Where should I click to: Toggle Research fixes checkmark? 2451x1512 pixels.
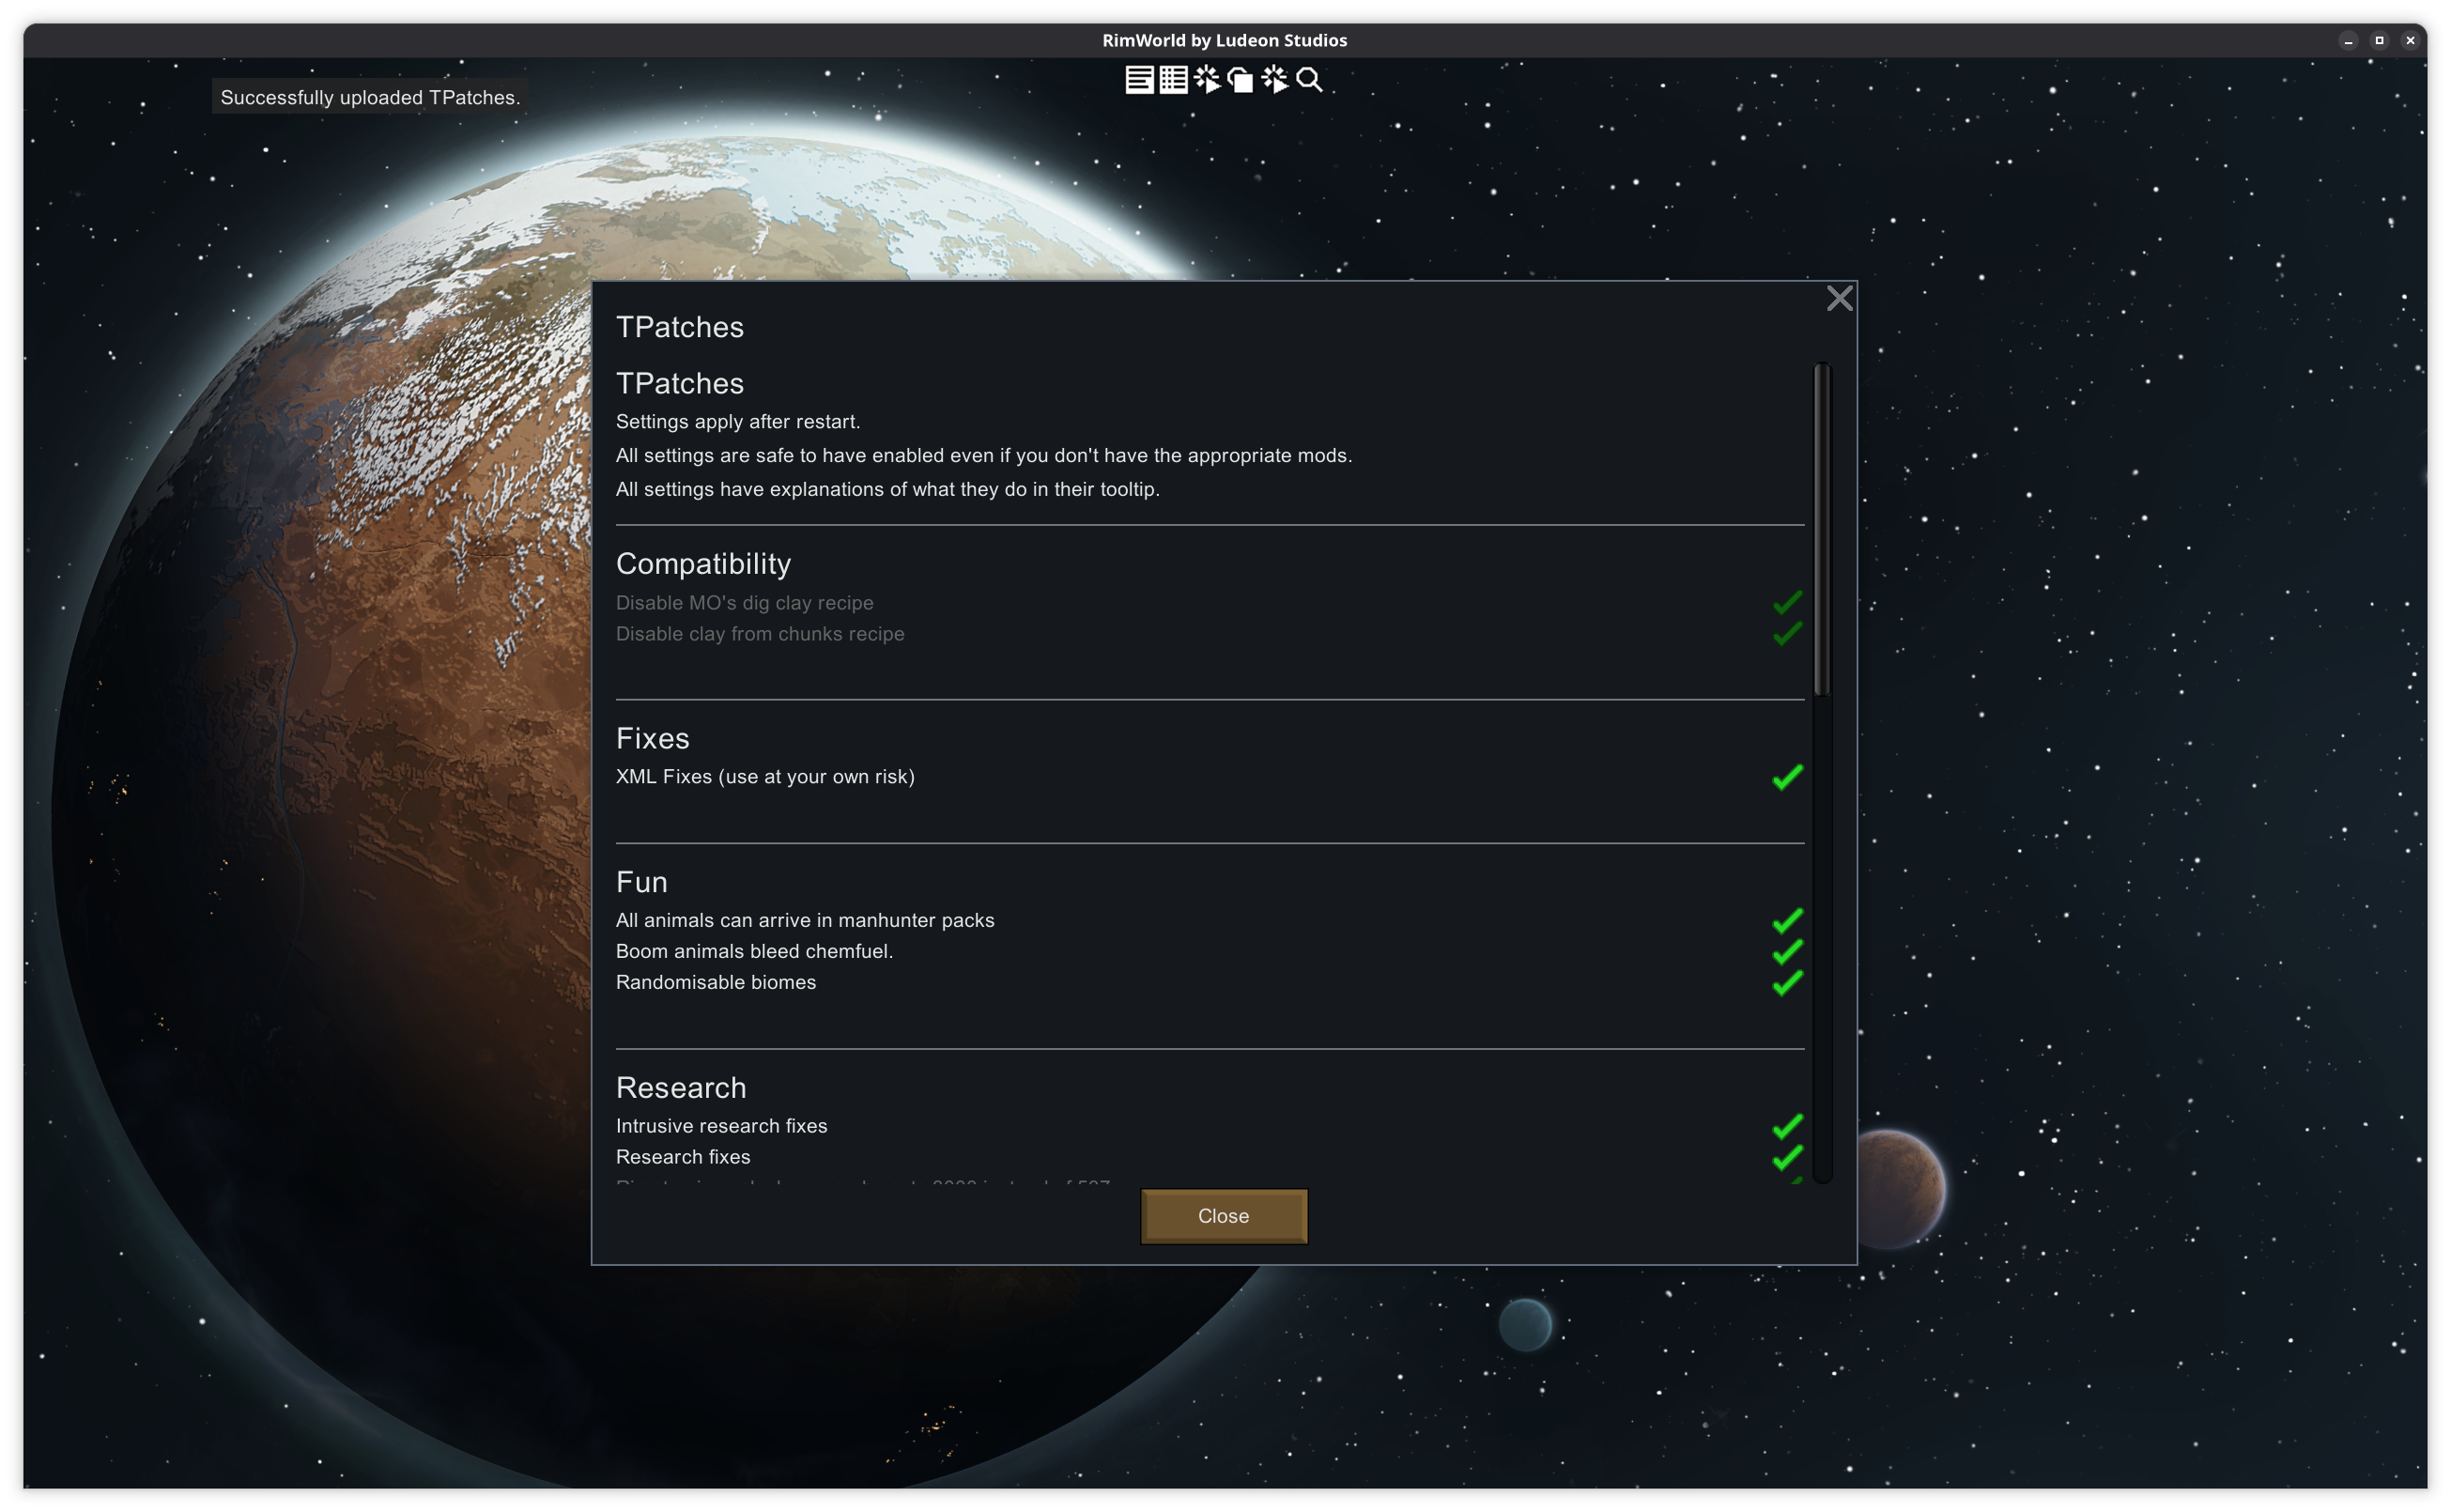pos(1787,1157)
